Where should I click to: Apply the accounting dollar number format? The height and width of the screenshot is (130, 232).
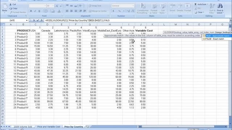113,11
